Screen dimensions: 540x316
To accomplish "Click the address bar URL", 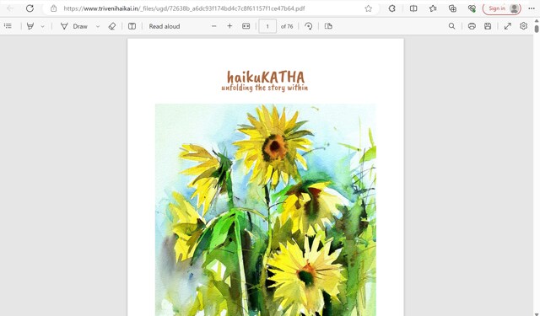I will (x=184, y=8).
